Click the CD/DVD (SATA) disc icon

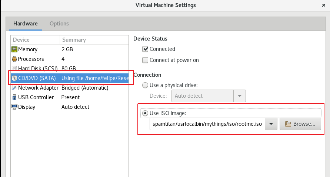pos(14,78)
